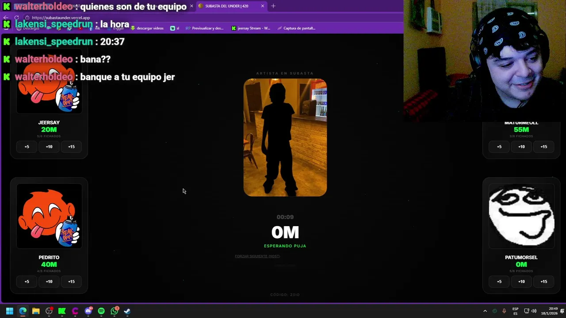This screenshot has height=318, width=566.
Task: Click Patumorsel's +5 bid button
Action: point(499,281)
